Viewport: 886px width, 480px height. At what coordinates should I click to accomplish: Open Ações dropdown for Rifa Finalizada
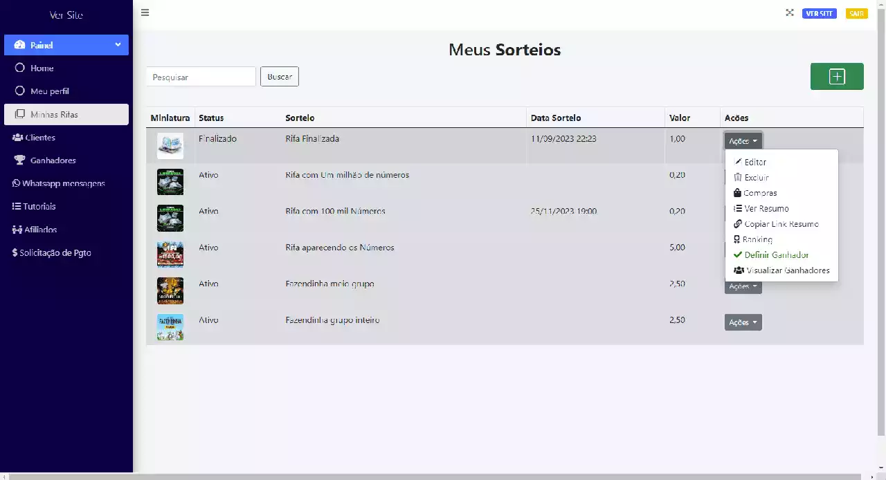(743, 140)
